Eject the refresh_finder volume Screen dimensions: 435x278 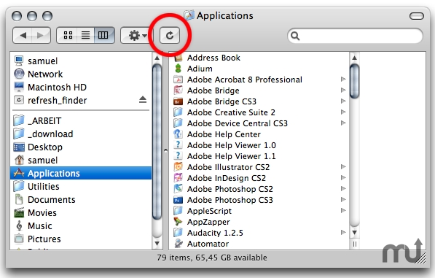tap(143, 100)
